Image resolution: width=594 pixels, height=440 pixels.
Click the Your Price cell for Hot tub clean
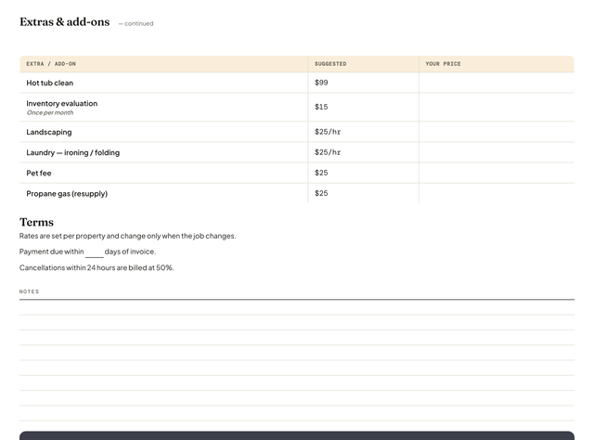point(497,83)
